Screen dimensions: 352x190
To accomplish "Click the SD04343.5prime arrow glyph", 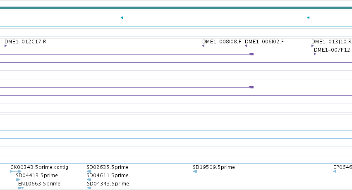I will click(89, 188).
